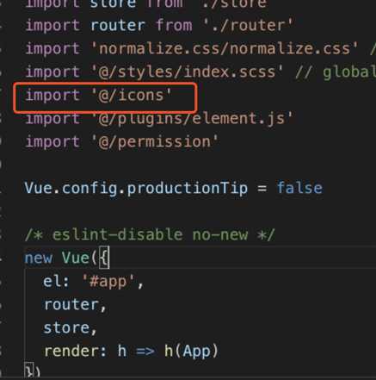Place cursor on './router' string

(248, 26)
